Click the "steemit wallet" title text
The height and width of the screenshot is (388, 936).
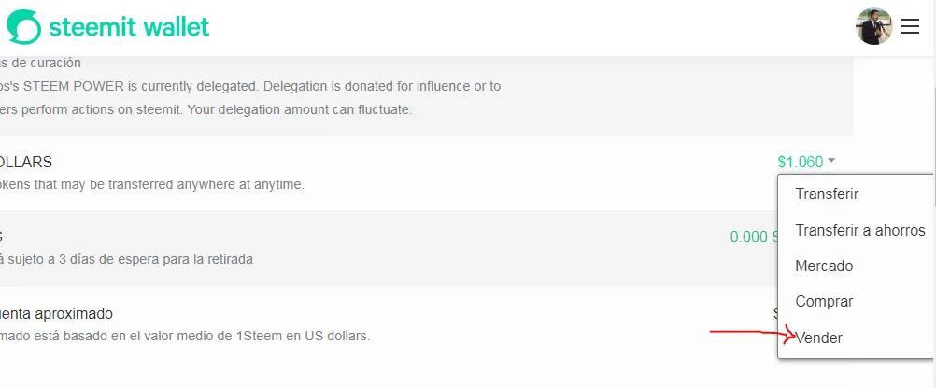point(130,26)
